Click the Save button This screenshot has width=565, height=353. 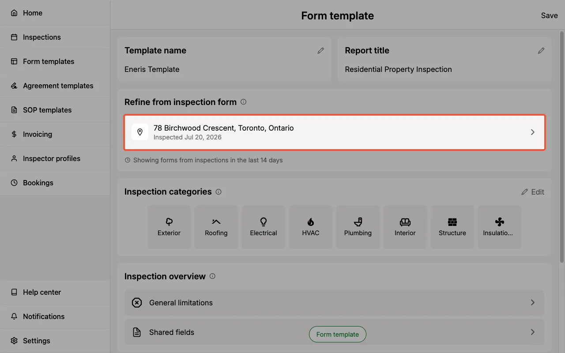coord(549,15)
